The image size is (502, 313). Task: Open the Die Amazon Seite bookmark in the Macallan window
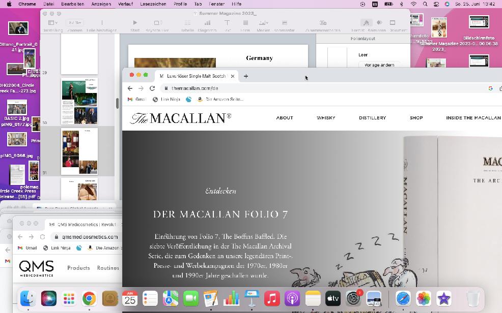(x=220, y=99)
